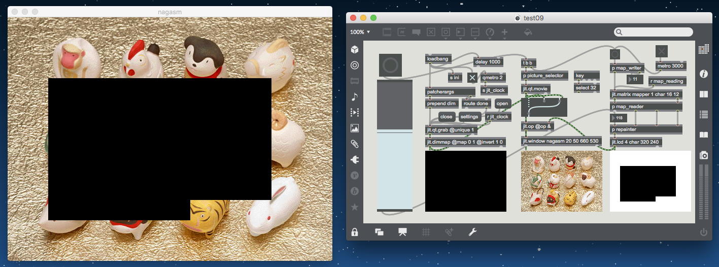The height and width of the screenshot is (267, 719).
Task: Open the 100% zoom dropdown
Action: [x=360, y=32]
